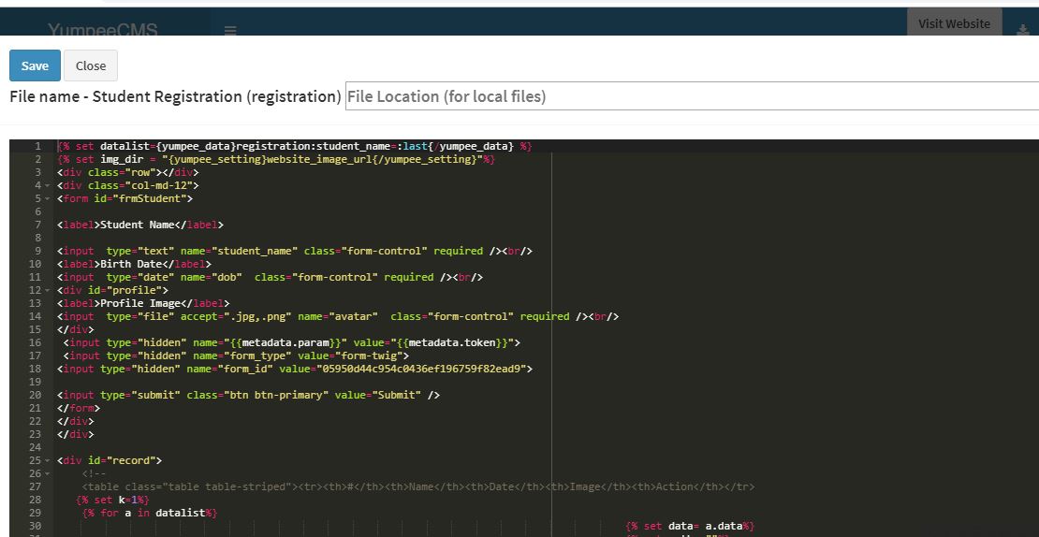
Task: Click line number 1 in the gutter
Action: pos(37,146)
